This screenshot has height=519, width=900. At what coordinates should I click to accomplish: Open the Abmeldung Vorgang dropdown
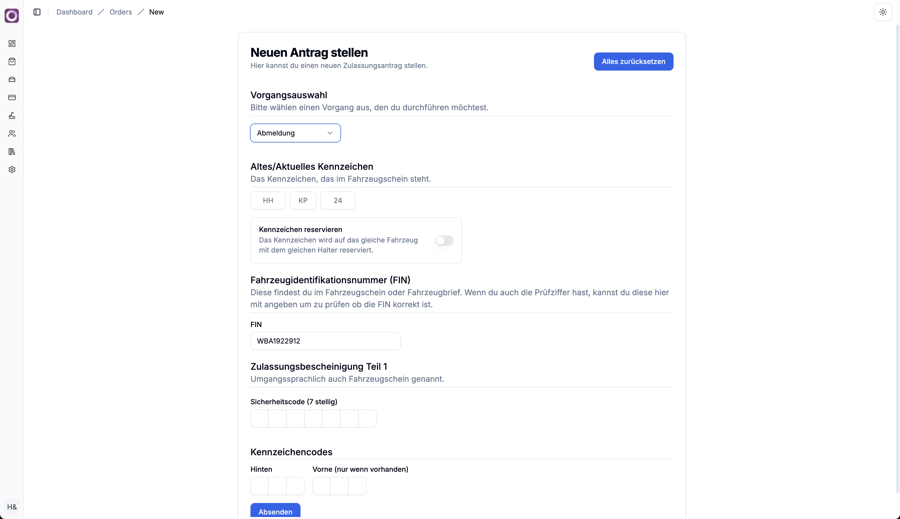[295, 133]
